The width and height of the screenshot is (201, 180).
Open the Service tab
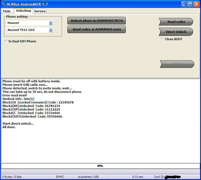(x=40, y=11)
